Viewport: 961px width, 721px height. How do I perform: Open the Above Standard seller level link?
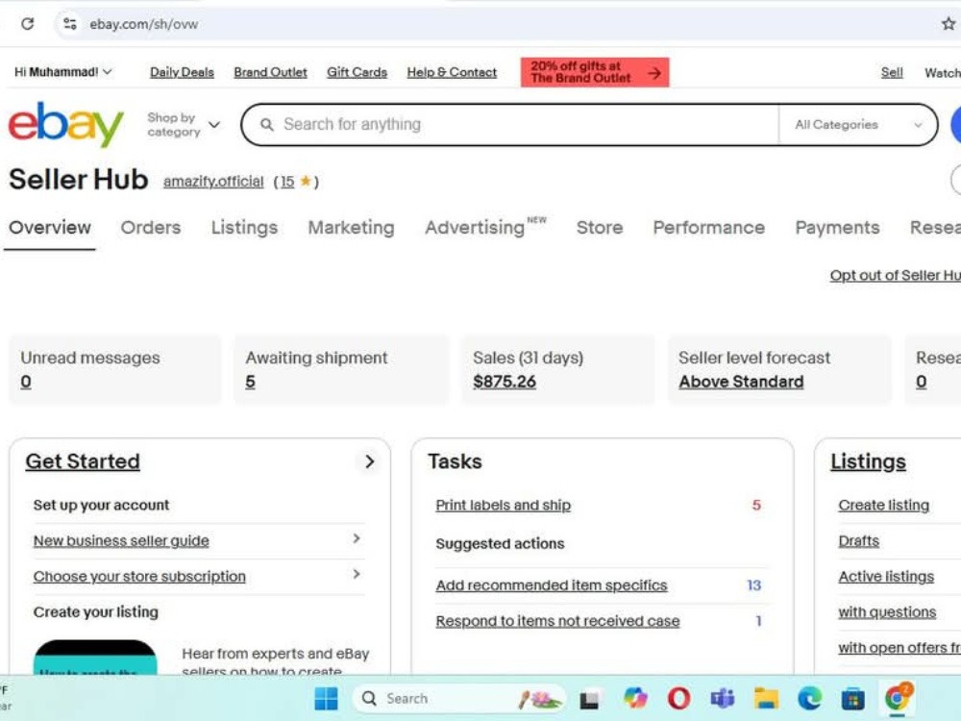tap(741, 382)
